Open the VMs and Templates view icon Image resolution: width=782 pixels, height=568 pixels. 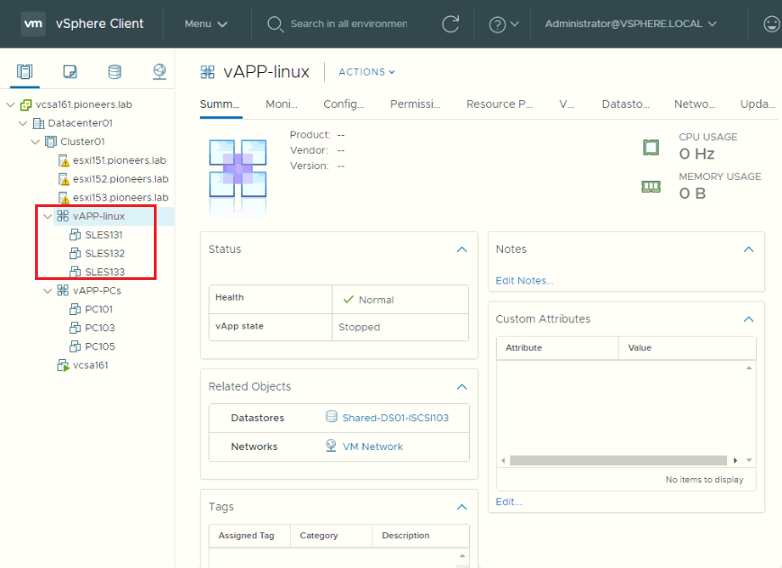[x=70, y=72]
